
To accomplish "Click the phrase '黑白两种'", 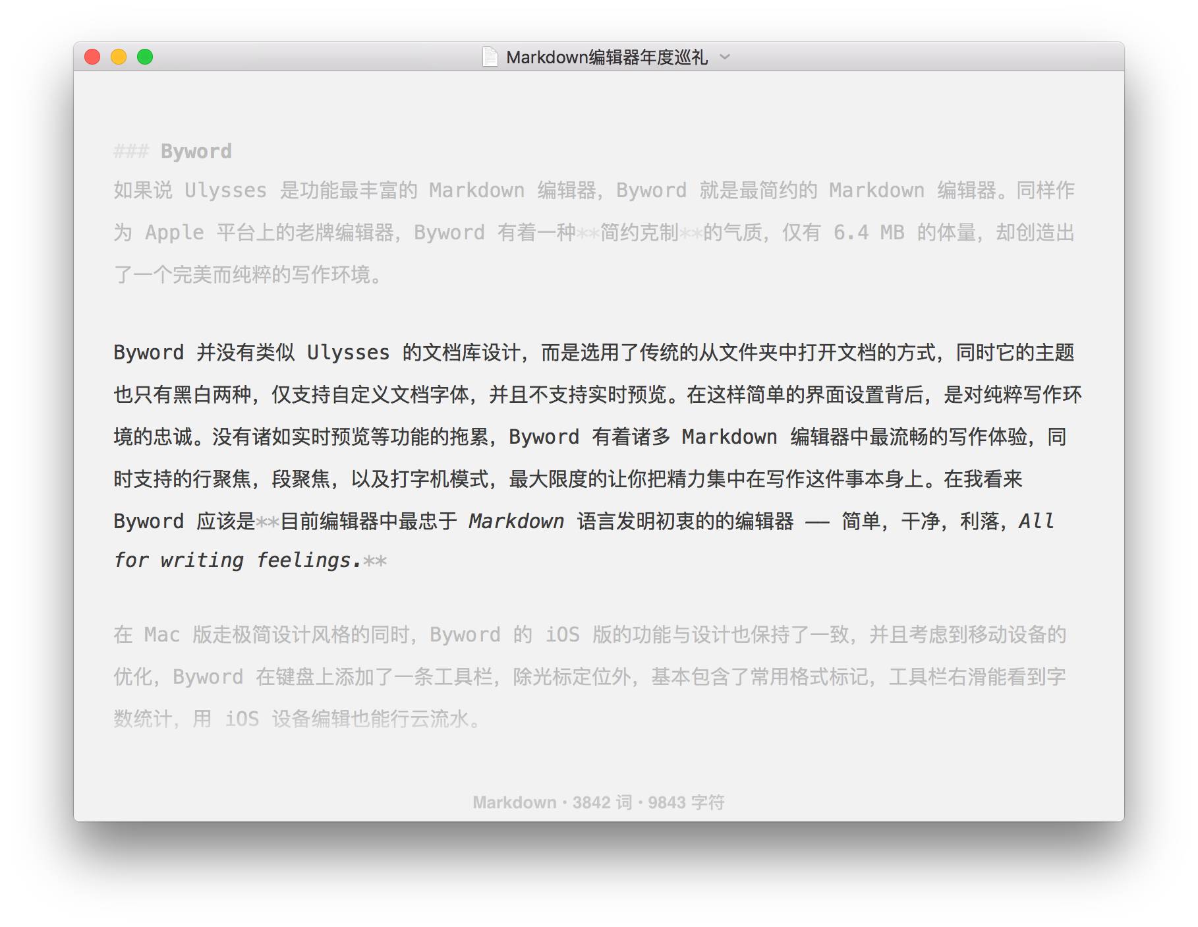I will coord(212,395).
